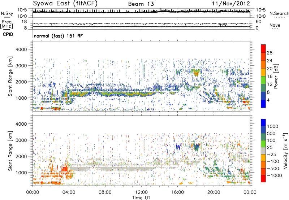This screenshot has height=200, width=289.
Task: Click the '16:00' time tick label
Action: click(x=177, y=192)
